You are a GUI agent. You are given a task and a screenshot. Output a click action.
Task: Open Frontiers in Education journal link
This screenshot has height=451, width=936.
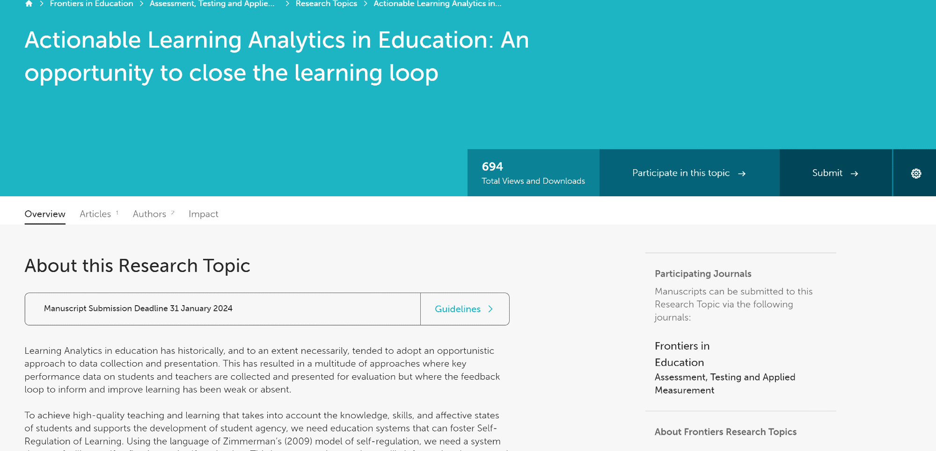coord(682,354)
